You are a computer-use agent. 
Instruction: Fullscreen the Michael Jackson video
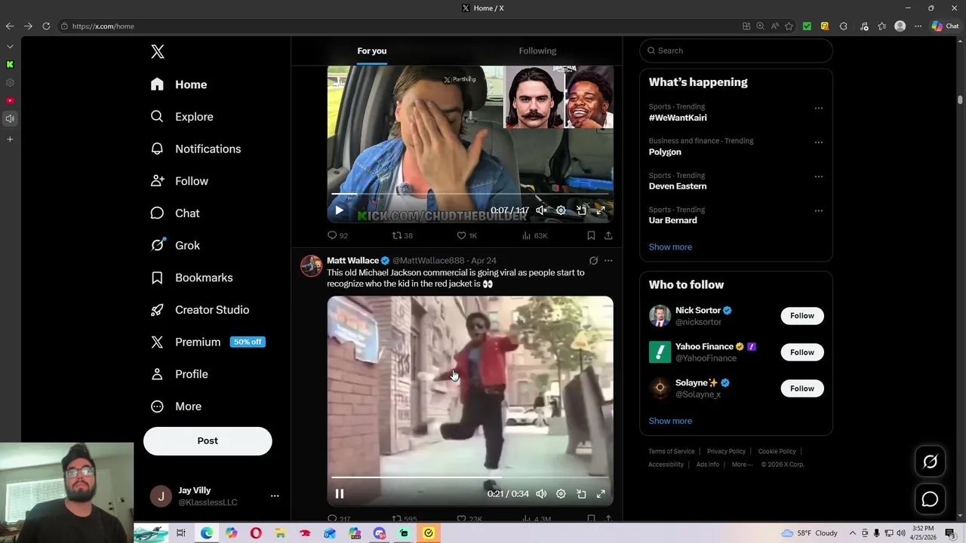[601, 494]
